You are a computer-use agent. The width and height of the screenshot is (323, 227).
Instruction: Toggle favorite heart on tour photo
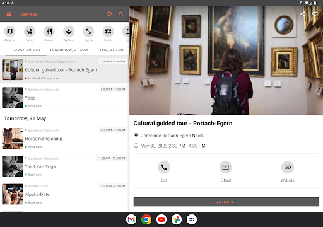pos(315,14)
